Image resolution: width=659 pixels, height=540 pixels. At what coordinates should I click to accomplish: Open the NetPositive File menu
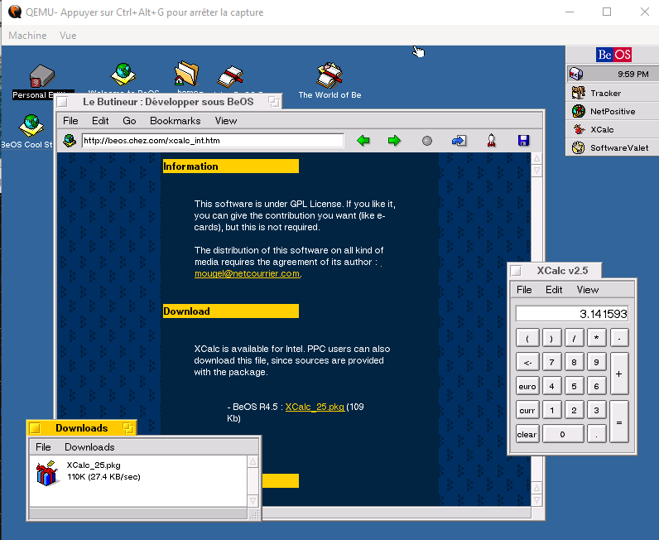[x=70, y=121]
